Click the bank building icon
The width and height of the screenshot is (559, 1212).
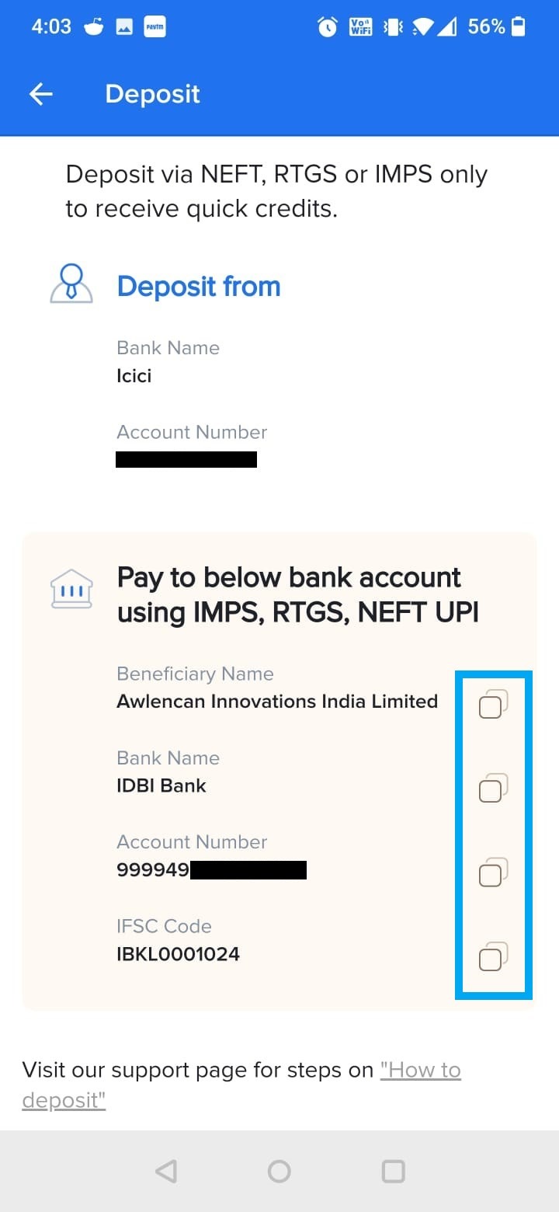point(71,589)
